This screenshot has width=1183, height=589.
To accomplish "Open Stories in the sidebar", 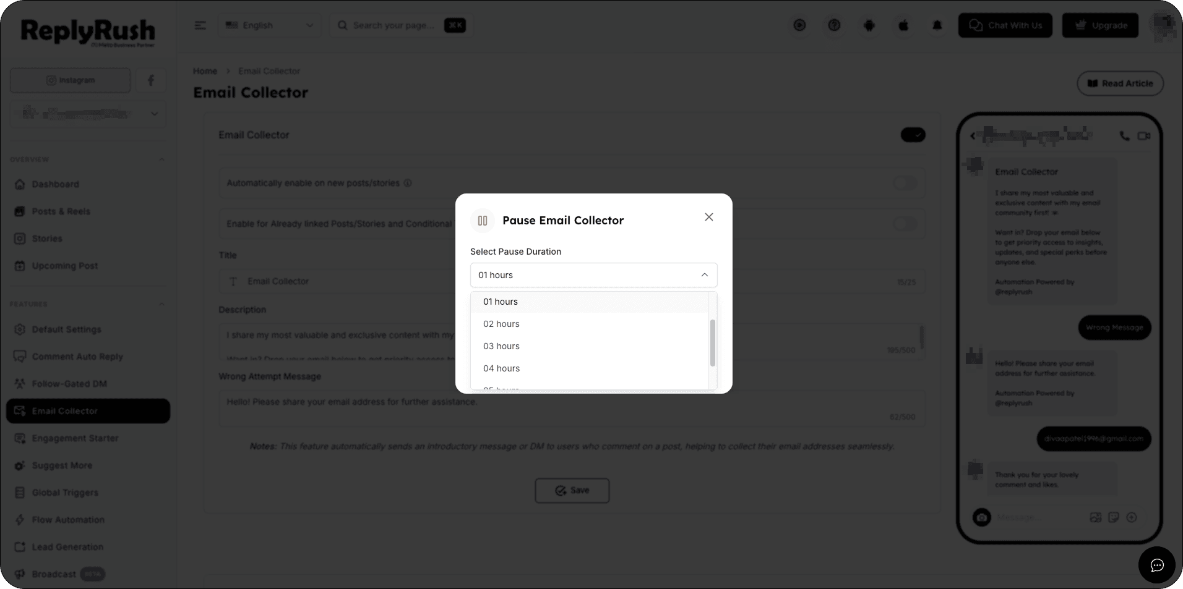I will (88, 239).
